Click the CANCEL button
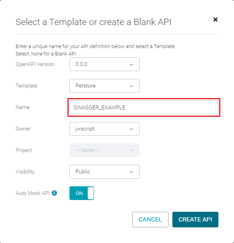Viewport: 234px width, 243px height. click(x=150, y=220)
